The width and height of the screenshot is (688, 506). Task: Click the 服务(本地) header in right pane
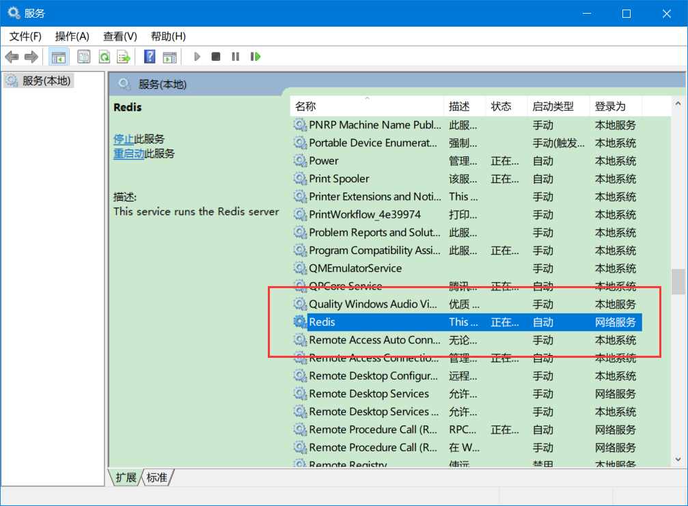tap(163, 84)
